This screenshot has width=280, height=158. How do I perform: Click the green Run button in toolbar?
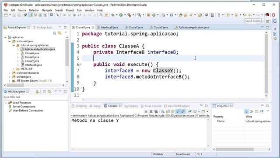coord(121,15)
